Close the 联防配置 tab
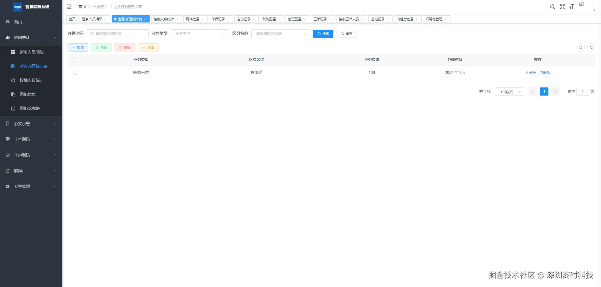 (x=279, y=19)
